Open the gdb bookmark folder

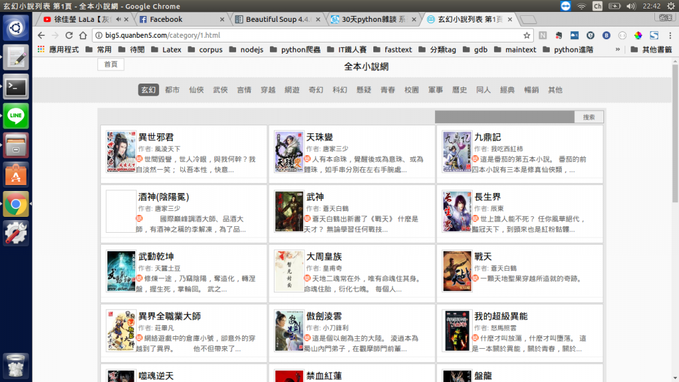tap(475, 50)
